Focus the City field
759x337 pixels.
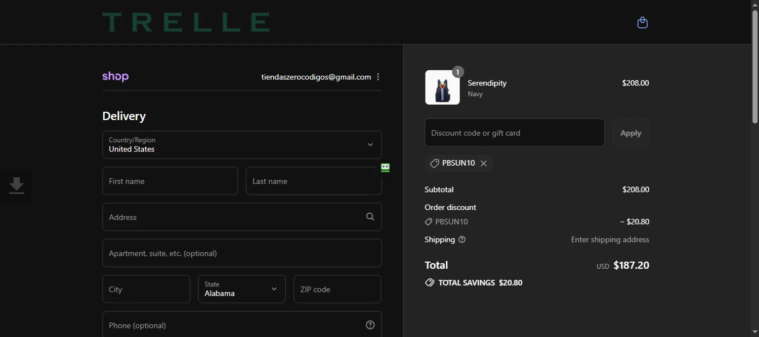146,289
